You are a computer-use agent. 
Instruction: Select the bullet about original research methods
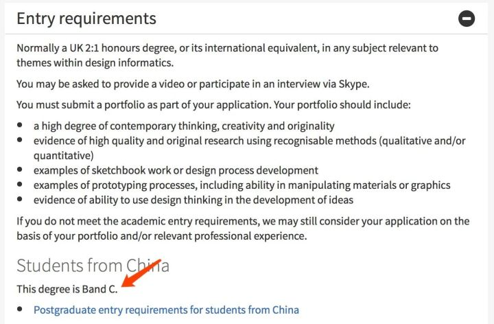coord(250,148)
